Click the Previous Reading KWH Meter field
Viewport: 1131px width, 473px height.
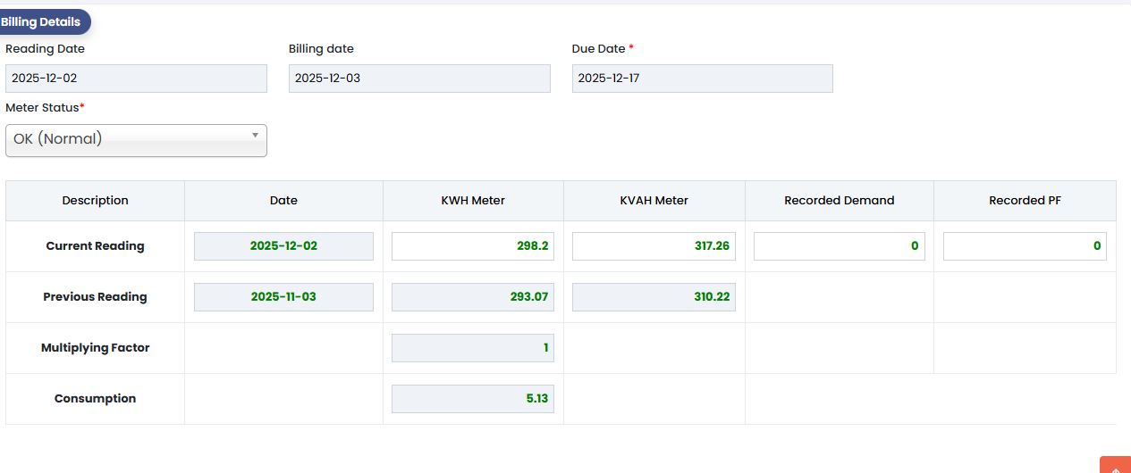(473, 297)
